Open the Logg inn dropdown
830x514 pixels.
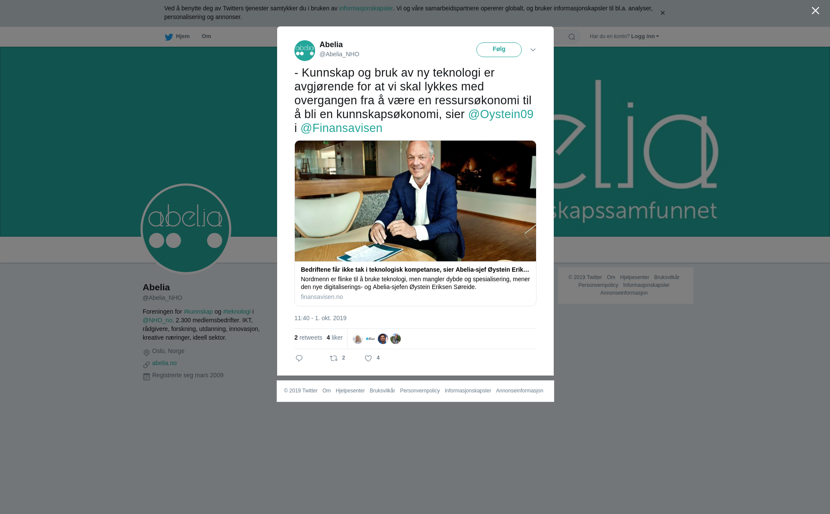click(x=645, y=36)
